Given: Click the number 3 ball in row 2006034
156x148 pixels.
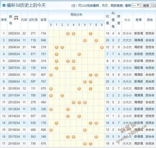Looking at the screenshot, I should tap(68, 61).
